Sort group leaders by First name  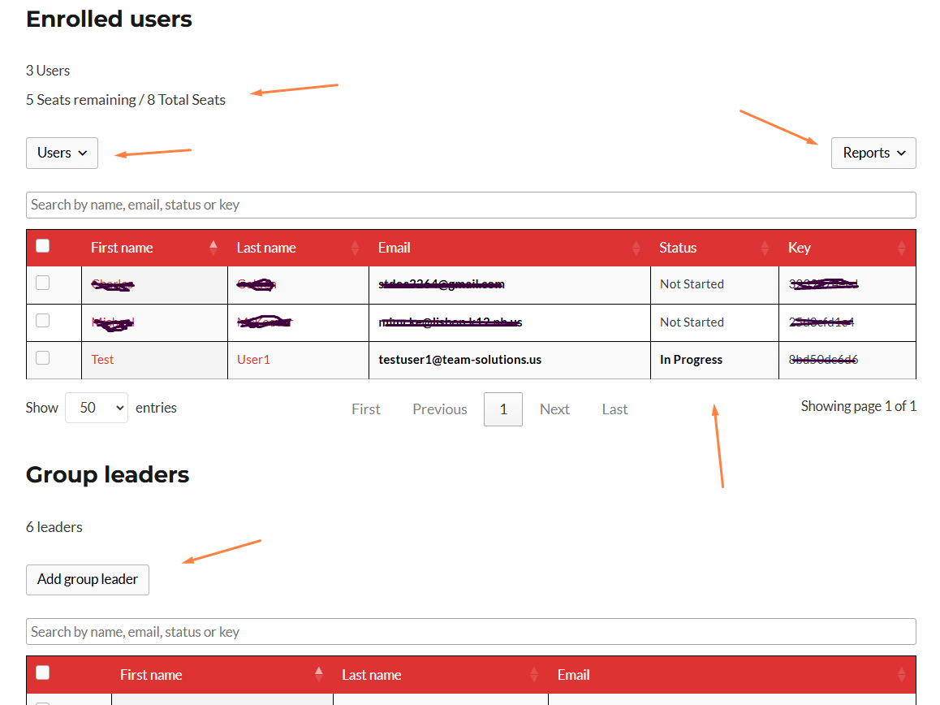point(151,675)
